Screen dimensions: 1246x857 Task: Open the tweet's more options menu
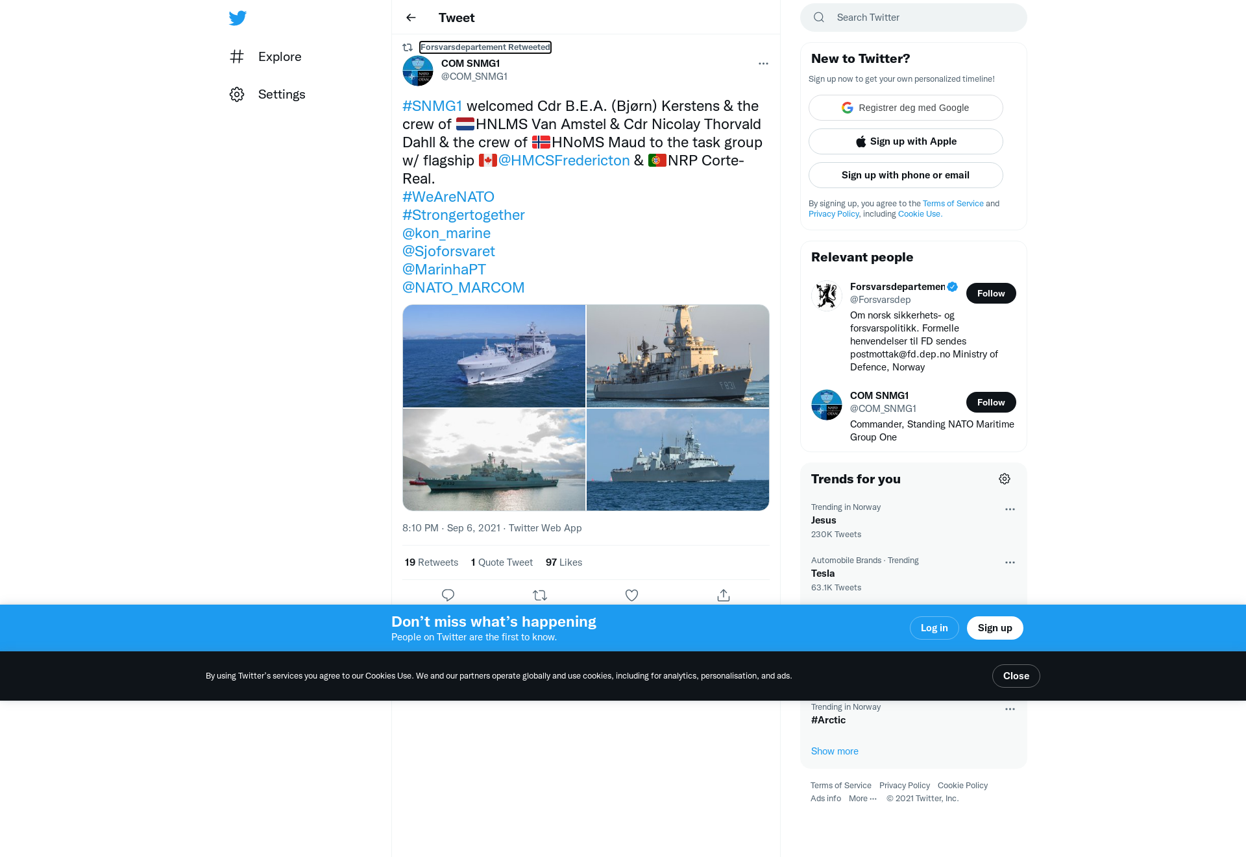click(x=763, y=64)
